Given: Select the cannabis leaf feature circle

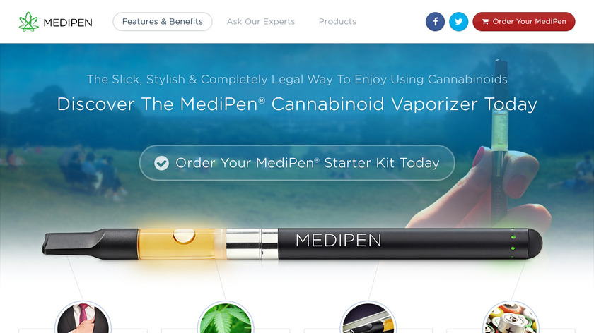Looking at the screenshot, I should click(226, 317).
